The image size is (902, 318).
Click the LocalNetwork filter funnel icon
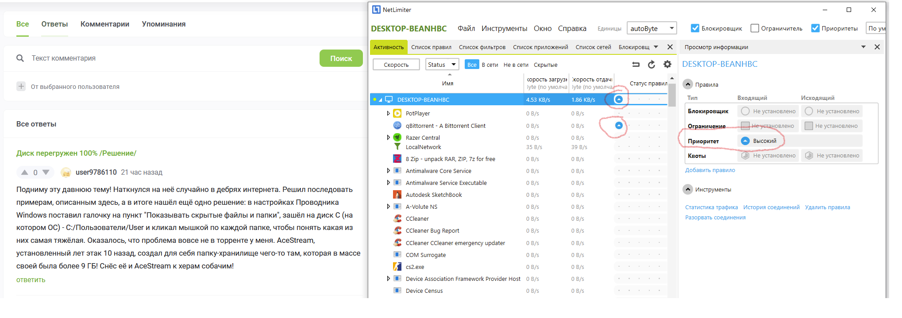click(x=397, y=147)
